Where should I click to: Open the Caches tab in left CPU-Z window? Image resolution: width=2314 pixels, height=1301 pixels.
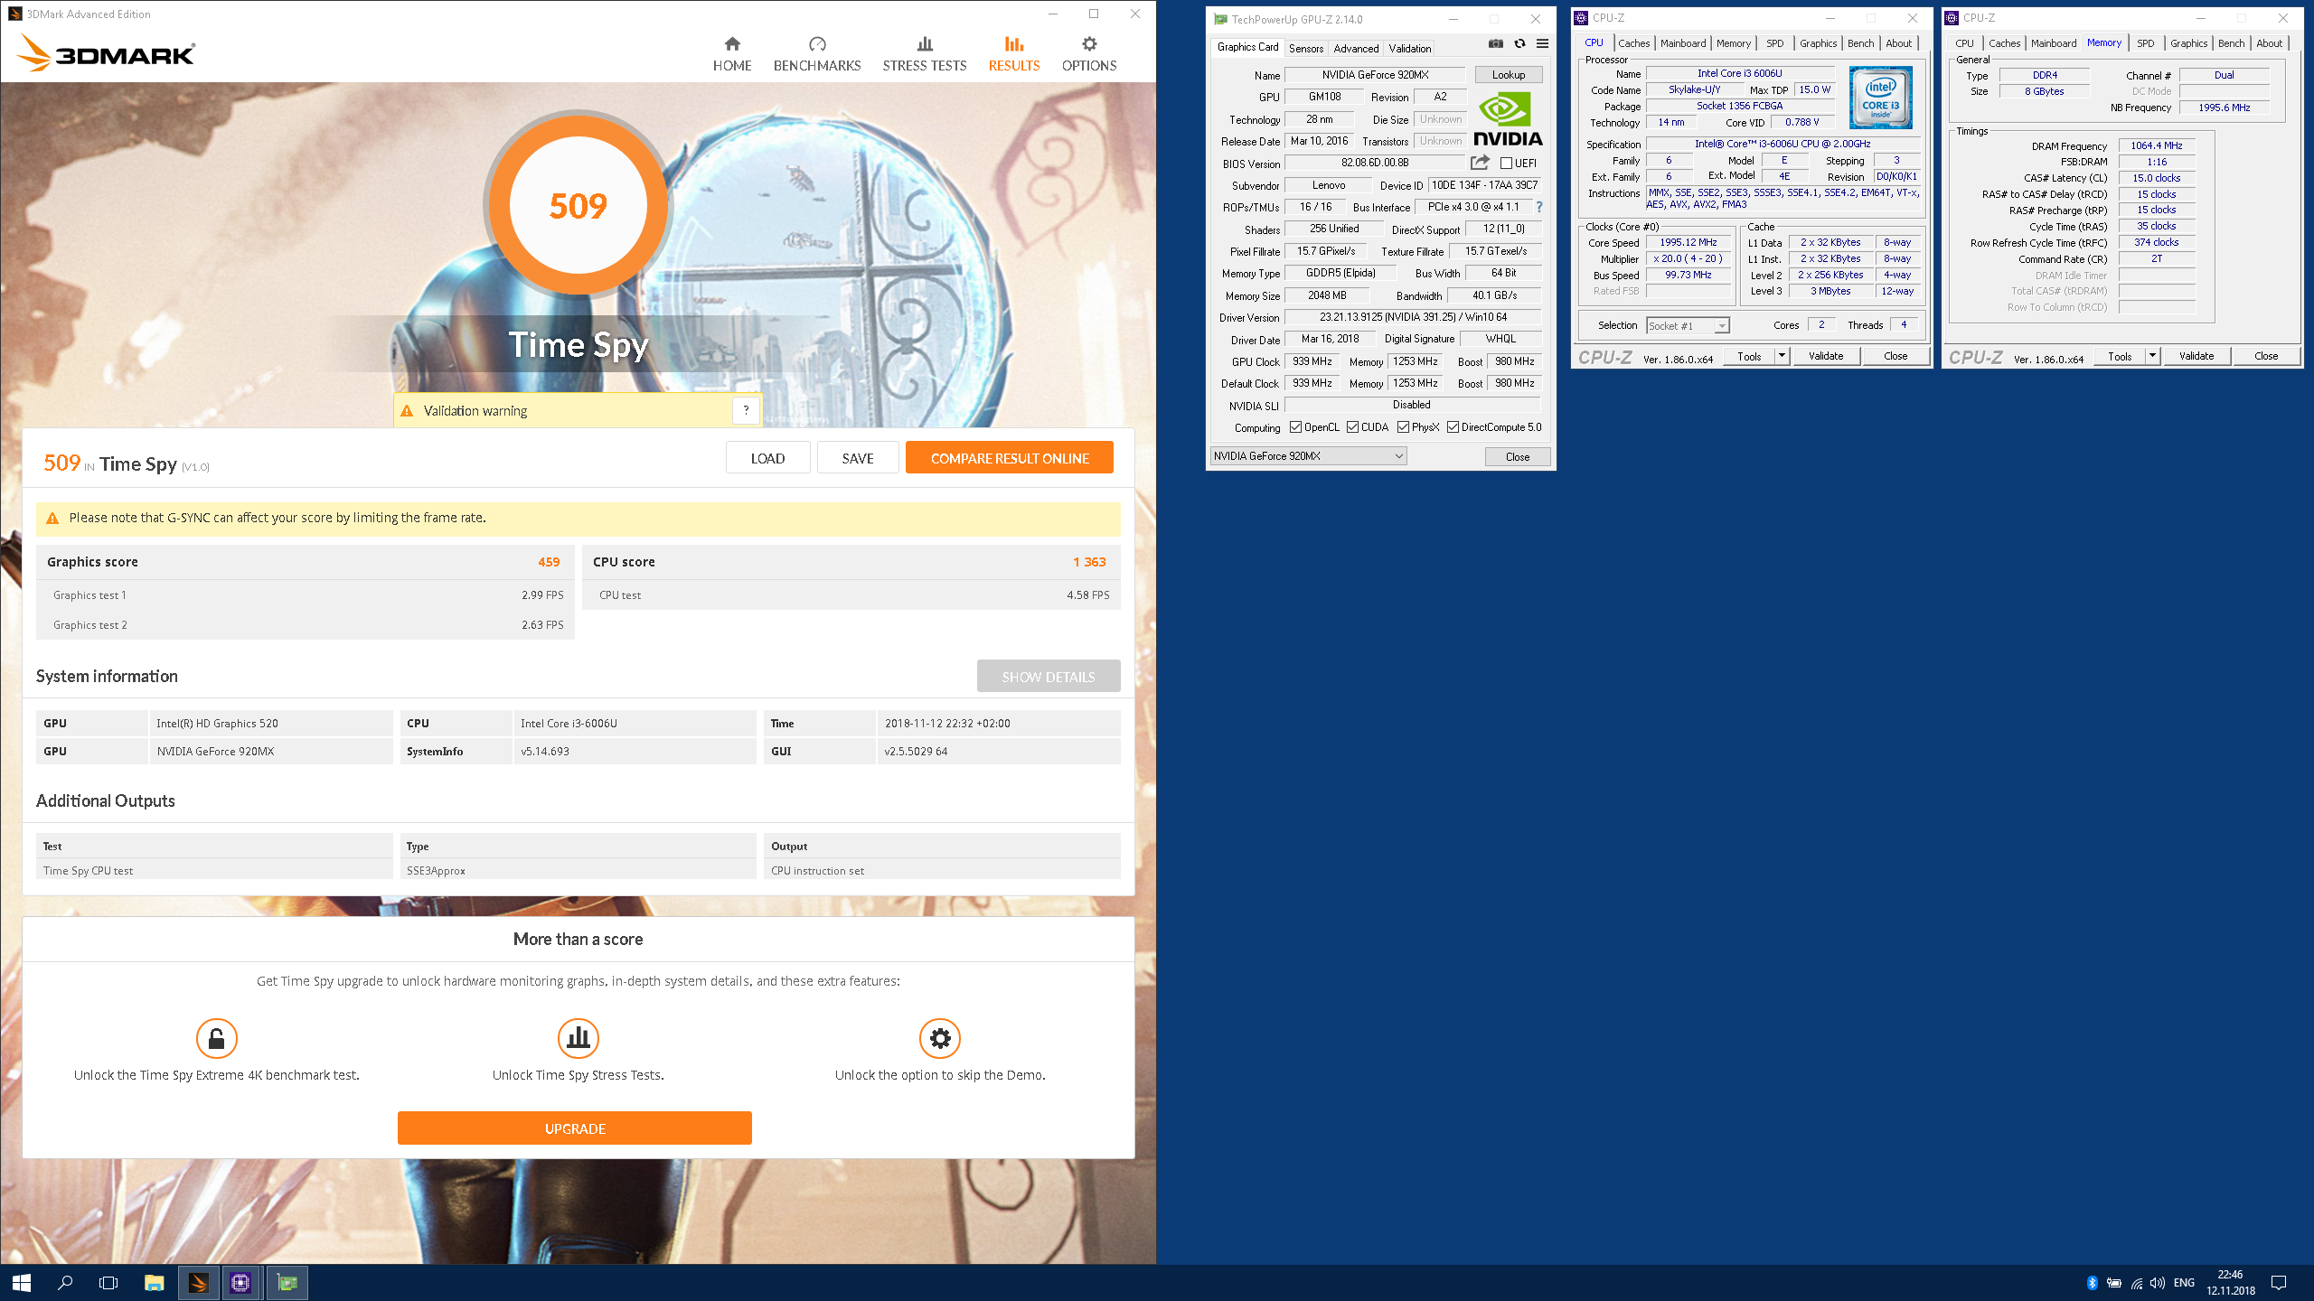point(1633,43)
